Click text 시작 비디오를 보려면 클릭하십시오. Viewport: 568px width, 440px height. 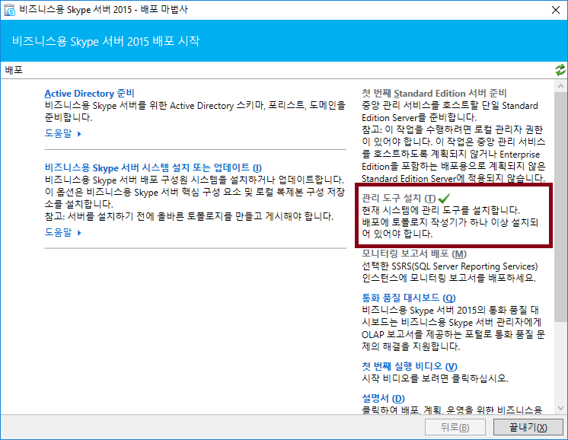(435, 378)
